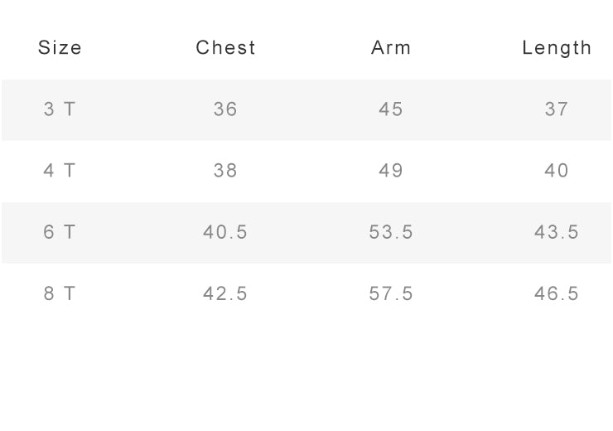Screen dimensions: 613x431
Task: Click the Size column header
Action: click(60, 48)
